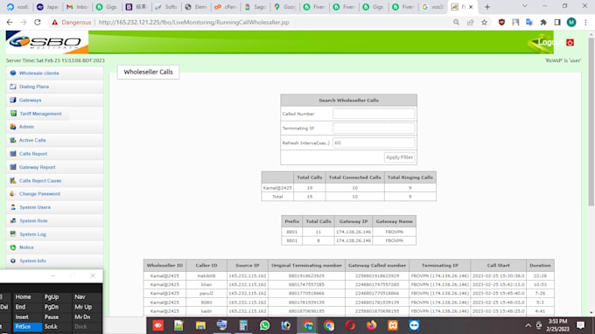The image size is (595, 334).
Task: Close the active browser tab
Action: coord(471,7)
